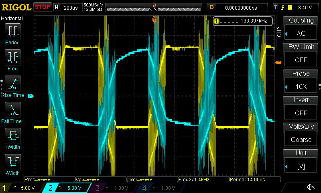Screen dimensions: 321x193
Task: Toggle the Invert OFF setting
Action: (301, 109)
